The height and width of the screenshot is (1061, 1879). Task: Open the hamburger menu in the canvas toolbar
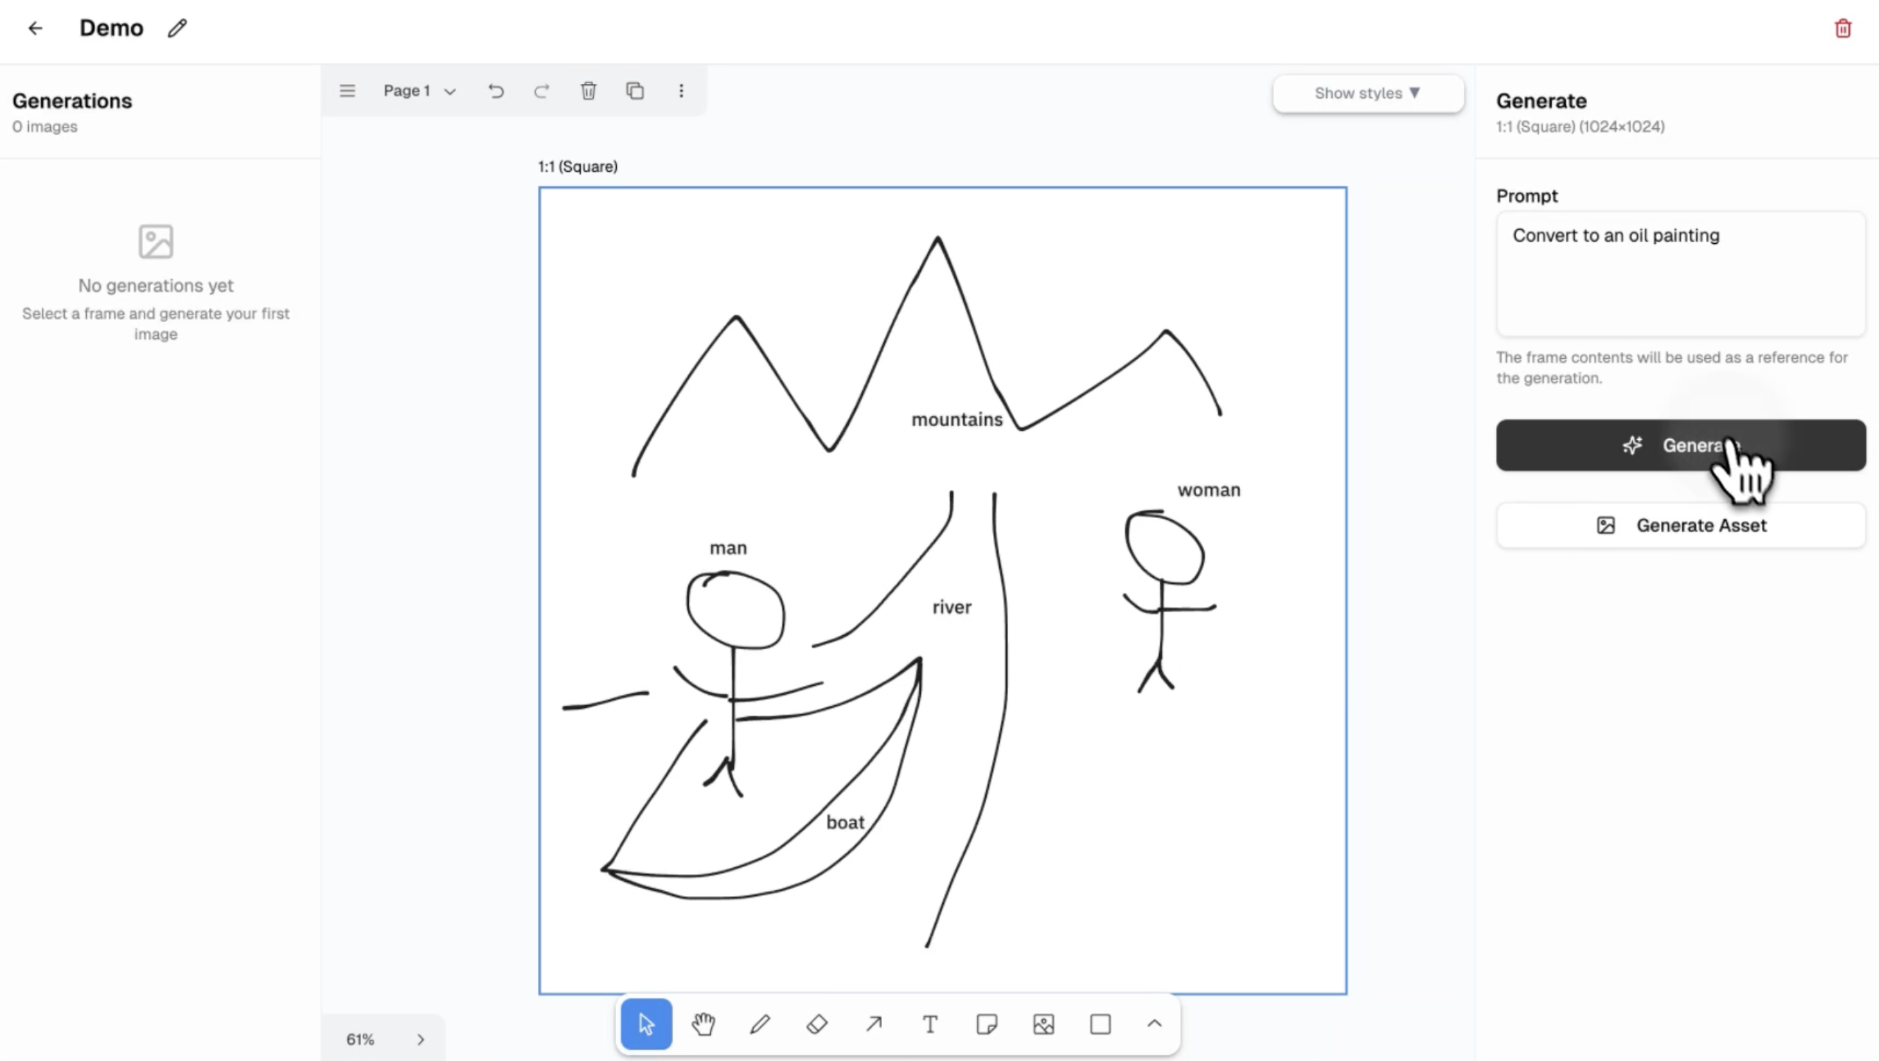pyautogui.click(x=346, y=91)
